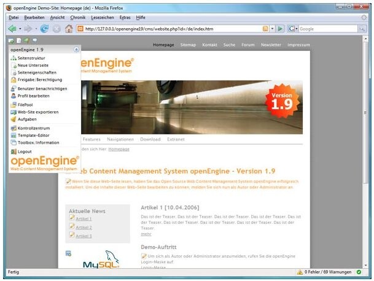Screen dimensions: 374x281
Task: Open the Features tab below the banner
Action: [92, 139]
